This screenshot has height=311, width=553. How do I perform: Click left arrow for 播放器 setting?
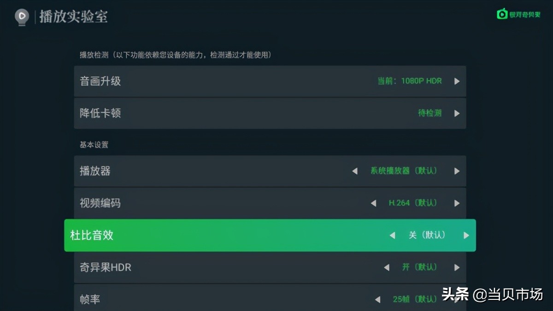pyautogui.click(x=355, y=171)
